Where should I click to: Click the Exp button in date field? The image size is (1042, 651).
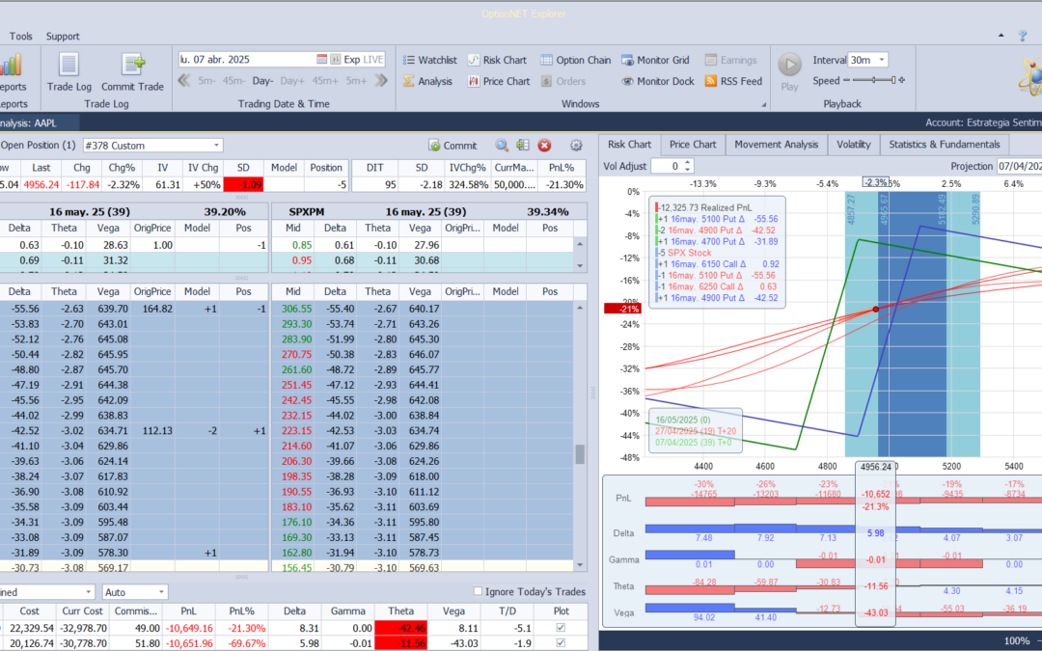[351, 59]
